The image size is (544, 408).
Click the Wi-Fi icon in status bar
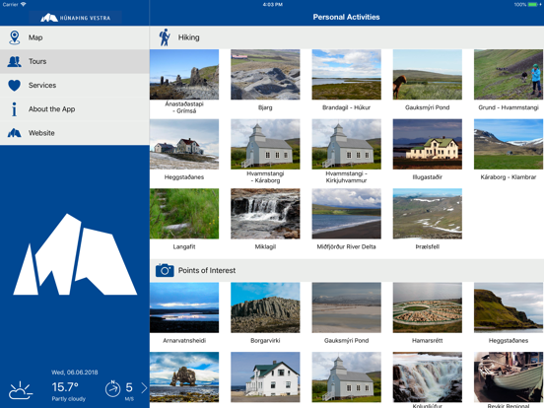[24, 4]
